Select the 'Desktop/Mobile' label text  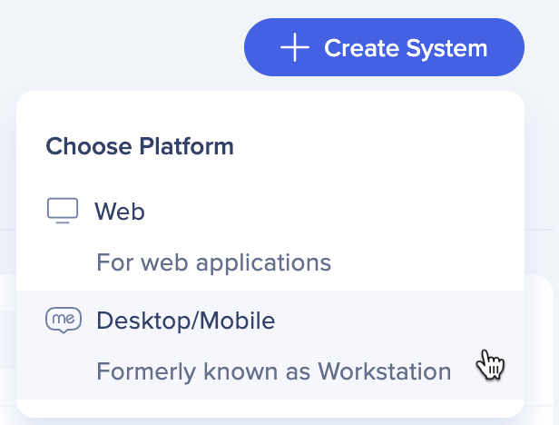click(186, 321)
